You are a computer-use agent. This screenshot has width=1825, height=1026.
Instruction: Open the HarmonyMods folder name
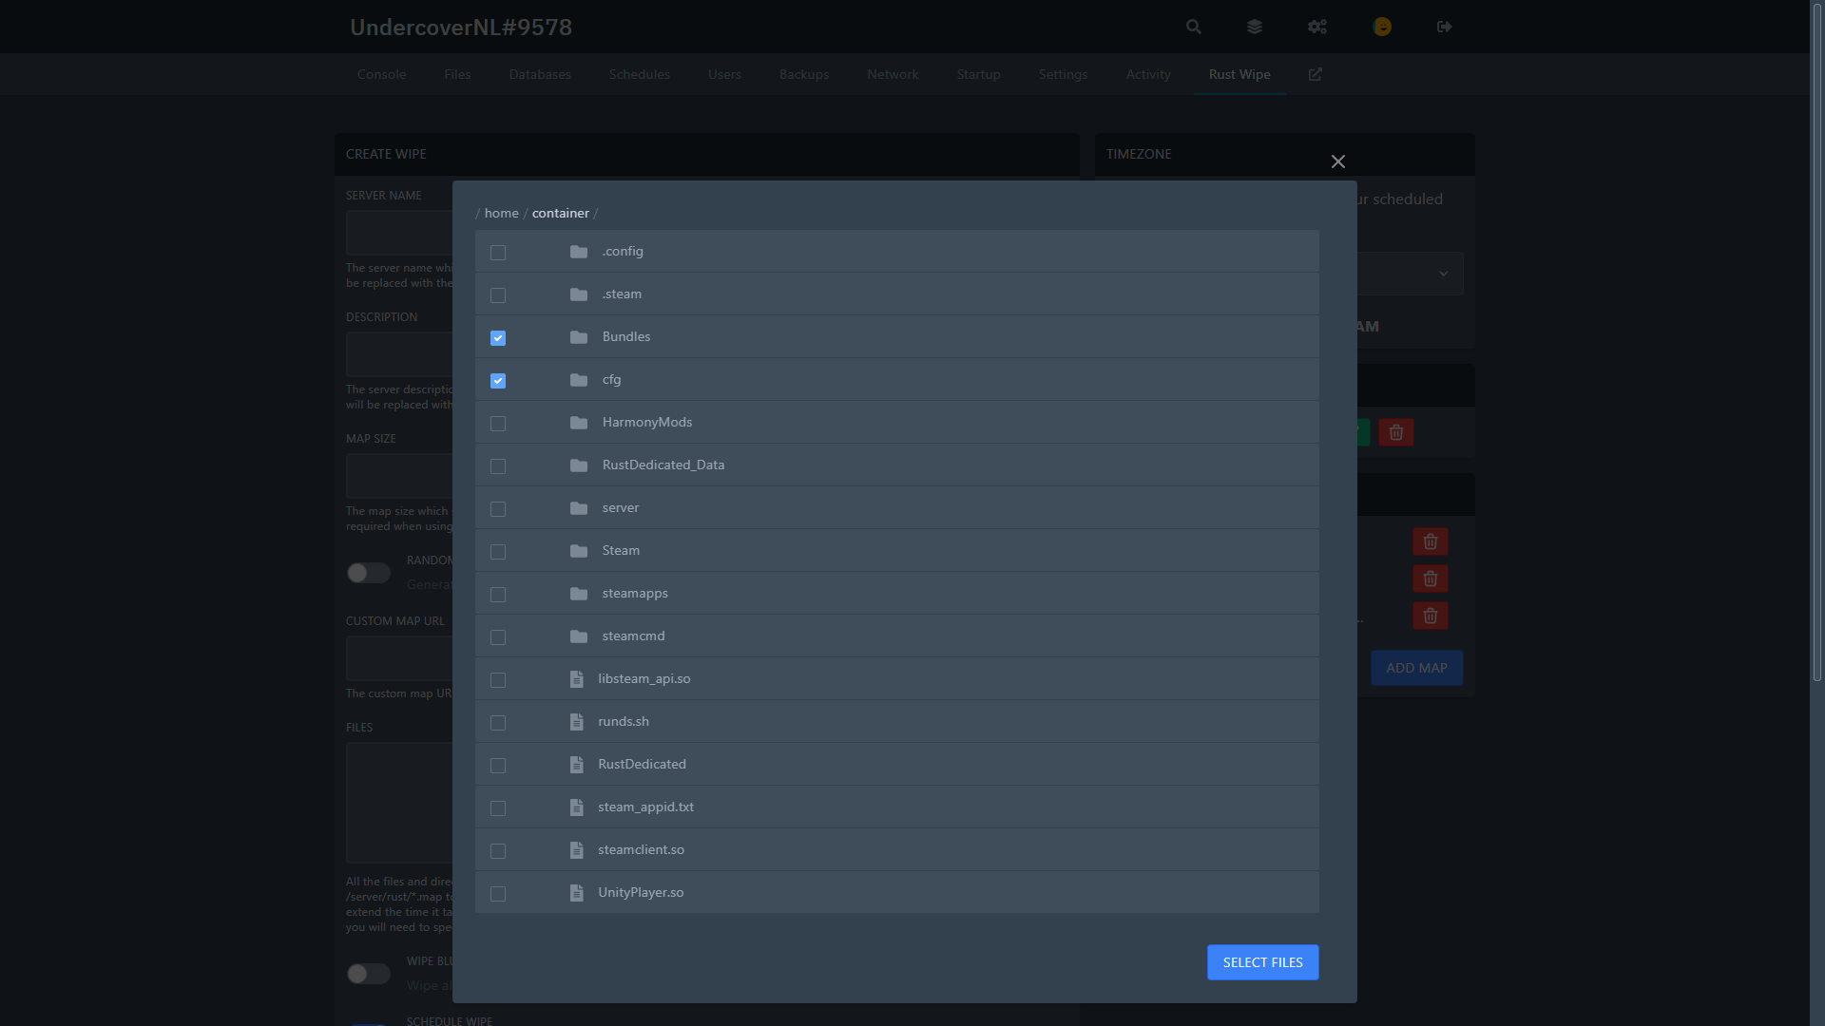point(646,423)
